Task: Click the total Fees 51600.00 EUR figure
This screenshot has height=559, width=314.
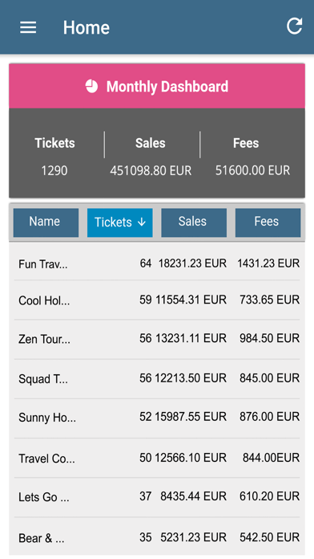Action: [253, 170]
